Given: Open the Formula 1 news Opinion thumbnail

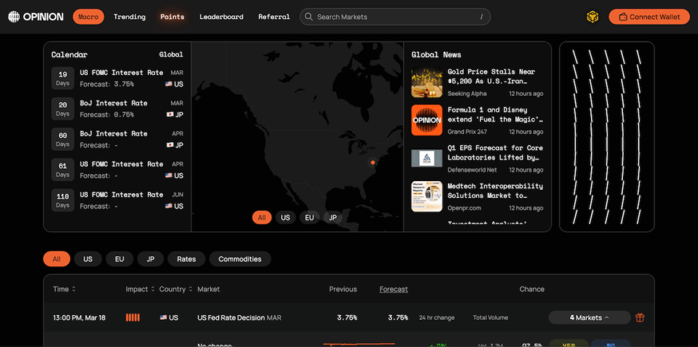Looking at the screenshot, I should pos(427,120).
